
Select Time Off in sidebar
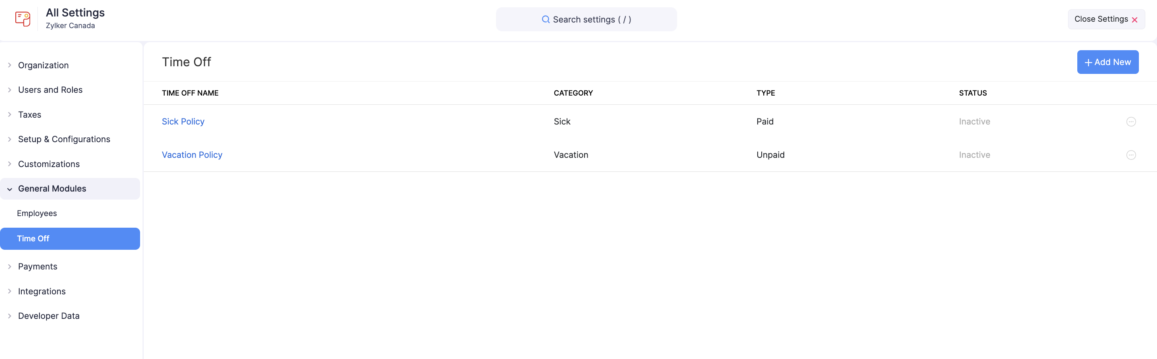point(33,239)
